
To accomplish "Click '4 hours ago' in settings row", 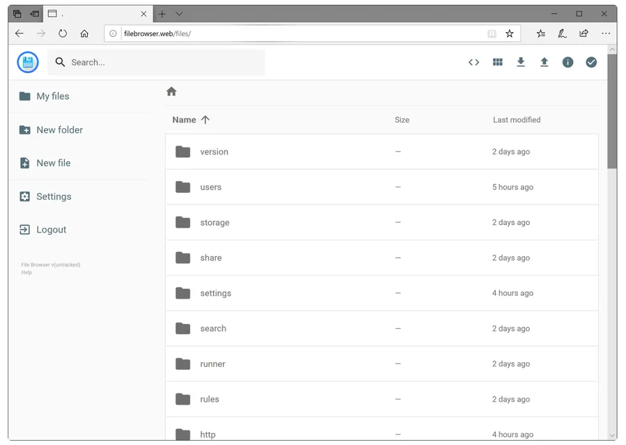I will pos(512,293).
